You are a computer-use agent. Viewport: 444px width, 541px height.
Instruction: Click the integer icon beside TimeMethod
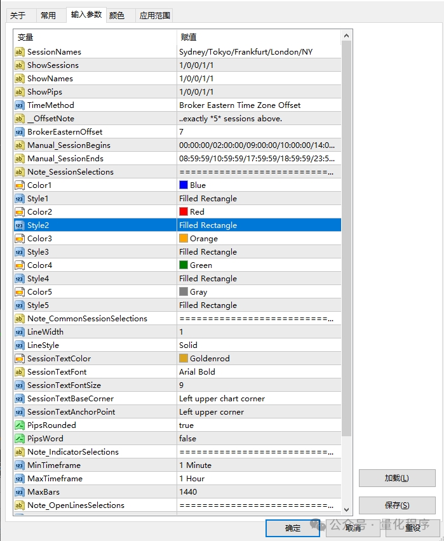[19, 105]
